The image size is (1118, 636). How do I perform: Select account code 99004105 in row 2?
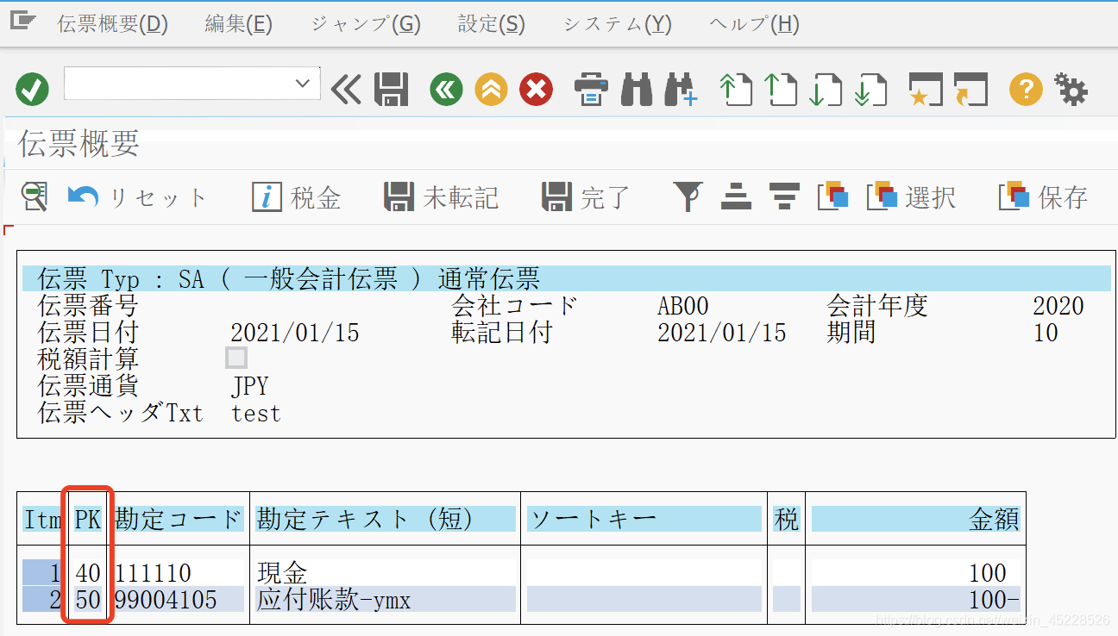click(x=166, y=600)
